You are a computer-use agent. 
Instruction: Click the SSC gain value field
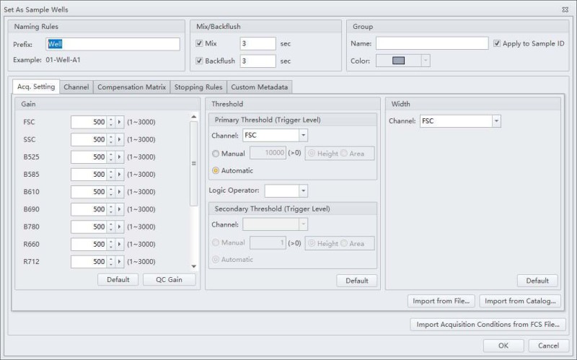(x=89, y=139)
